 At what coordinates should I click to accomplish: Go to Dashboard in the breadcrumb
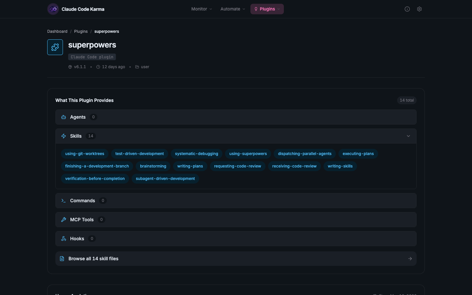57,31
